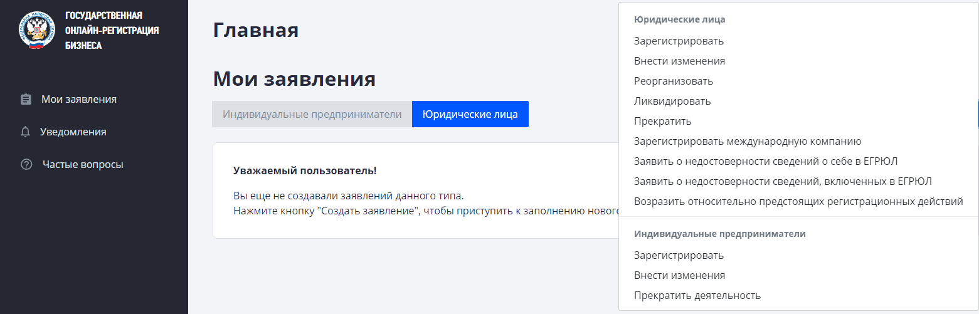979x314 pixels.
Task: Select Зарегистрировать under Юридические лица
Action: (679, 41)
